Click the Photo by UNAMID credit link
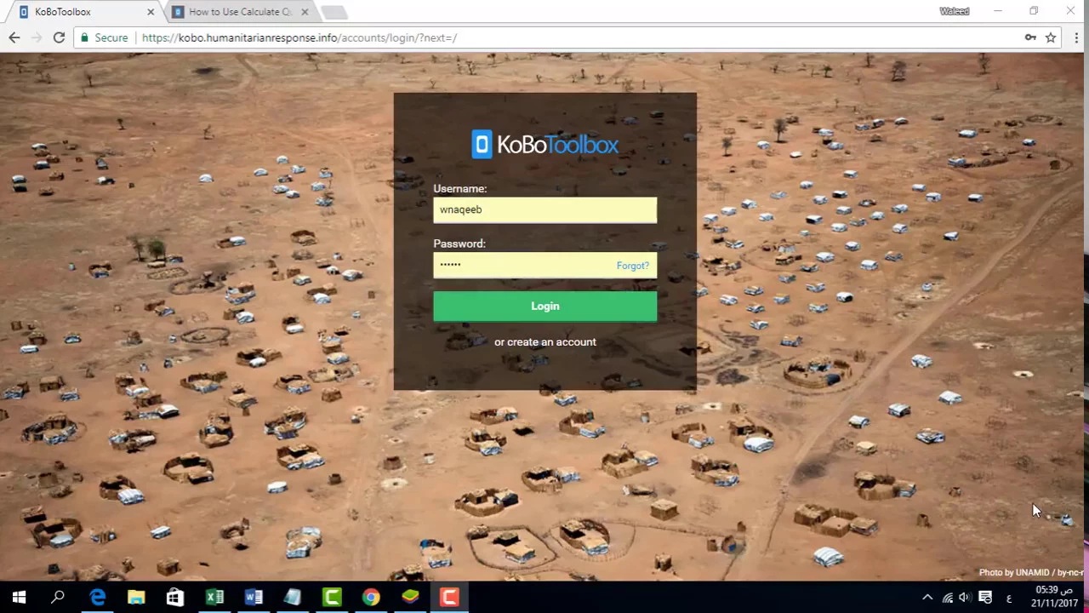Screen dimensions: 1089x613 point(1031,573)
